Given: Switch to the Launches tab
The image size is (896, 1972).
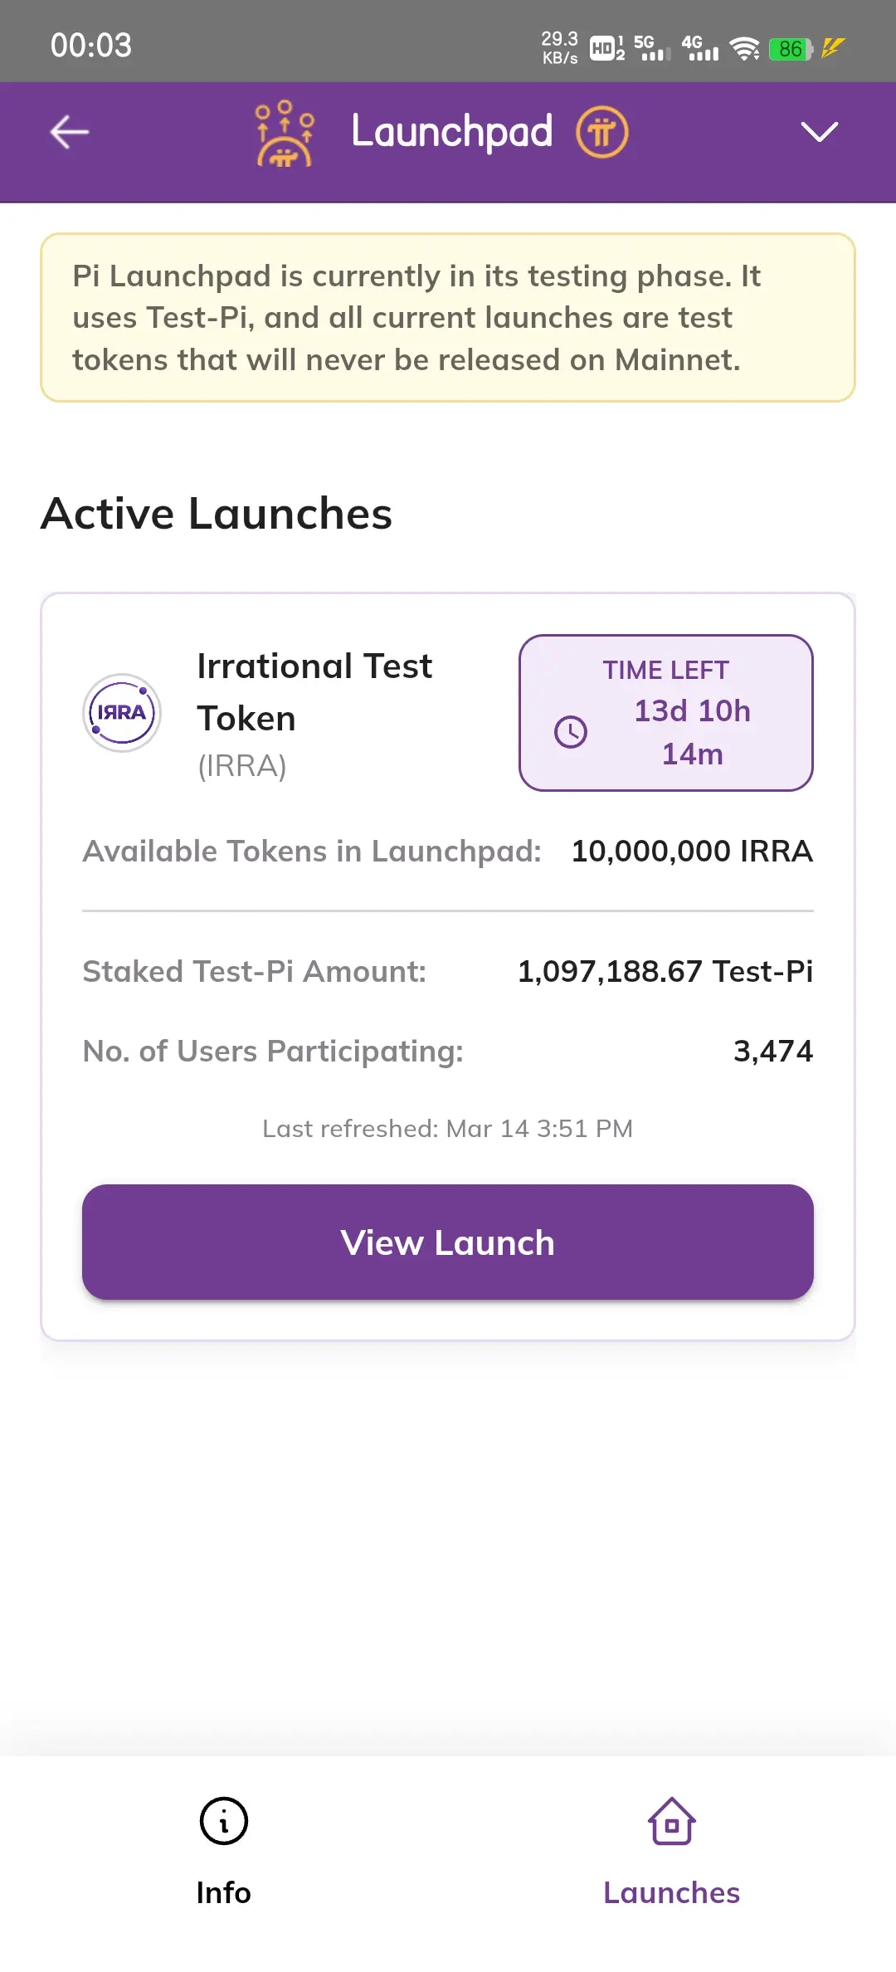Looking at the screenshot, I should (671, 1891).
